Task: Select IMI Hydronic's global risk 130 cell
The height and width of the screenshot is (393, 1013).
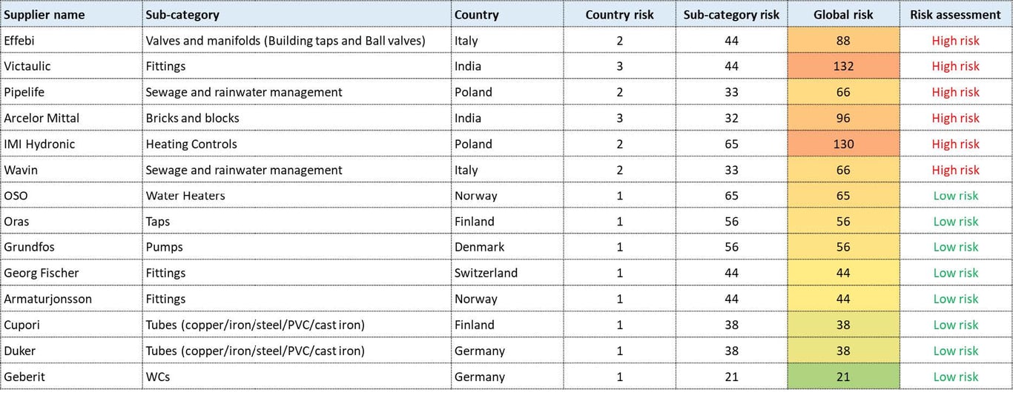Action: (x=843, y=144)
